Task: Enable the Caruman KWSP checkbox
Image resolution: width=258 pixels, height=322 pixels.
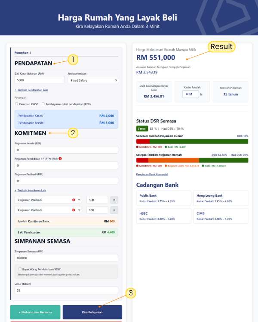Action: point(17,104)
